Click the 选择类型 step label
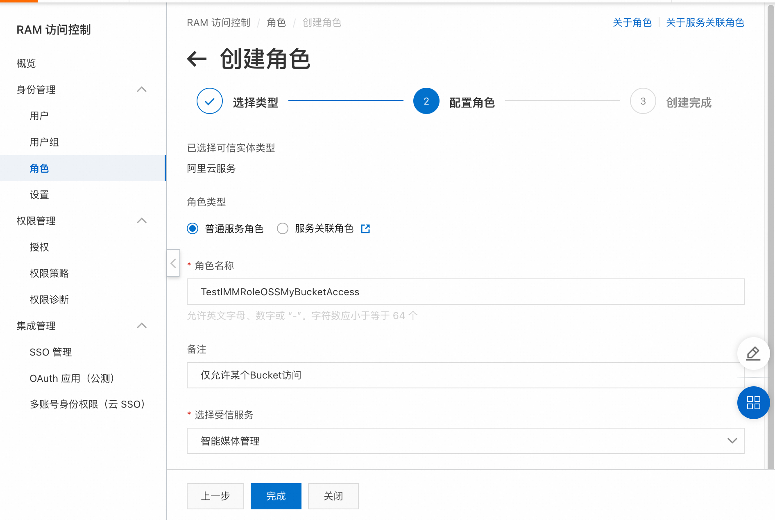Viewport: 775px width, 520px height. [256, 103]
